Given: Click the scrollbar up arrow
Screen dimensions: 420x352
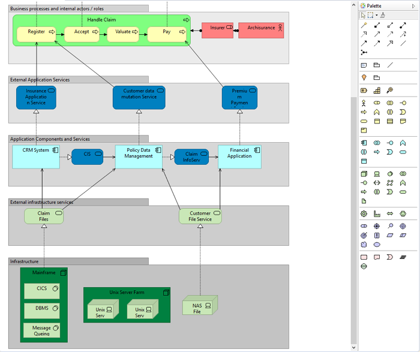Looking at the screenshot, I should click(x=353, y=5).
